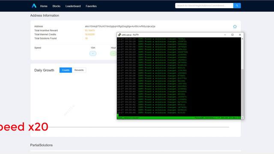This screenshot has height=154, width=274.
Task: Minimize the PuTTY window
Action: point(225,35)
